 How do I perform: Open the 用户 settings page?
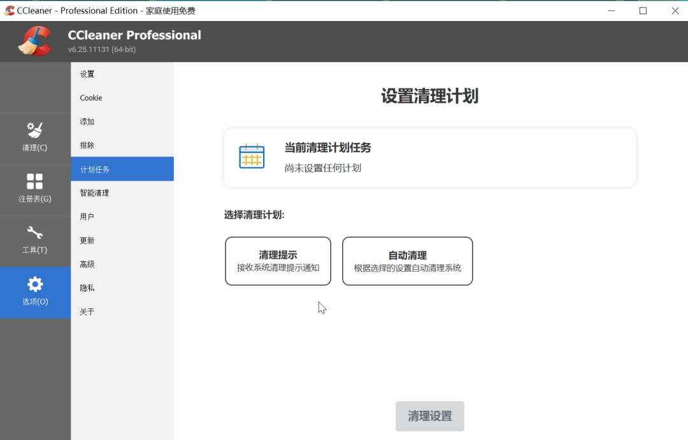(87, 216)
